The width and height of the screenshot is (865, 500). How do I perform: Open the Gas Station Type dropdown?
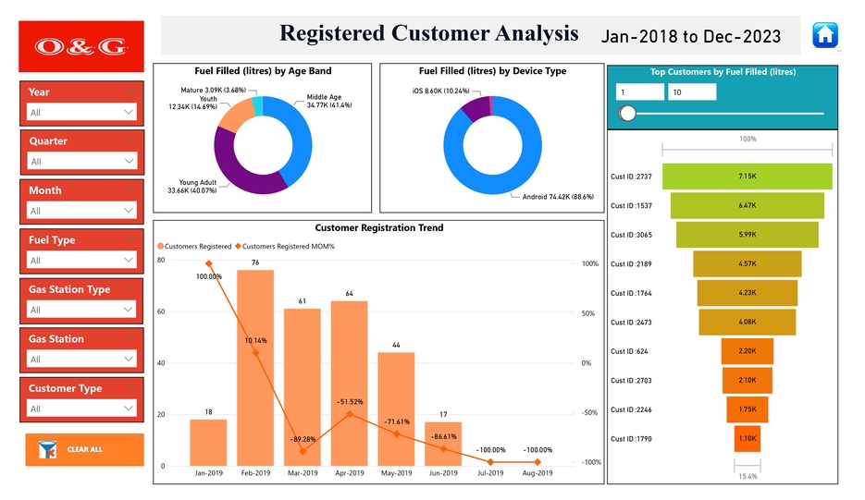point(82,310)
